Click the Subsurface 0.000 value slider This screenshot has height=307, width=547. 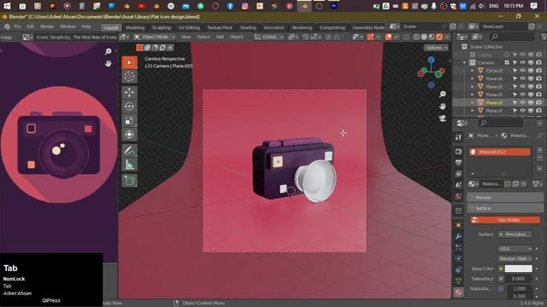[519, 279]
